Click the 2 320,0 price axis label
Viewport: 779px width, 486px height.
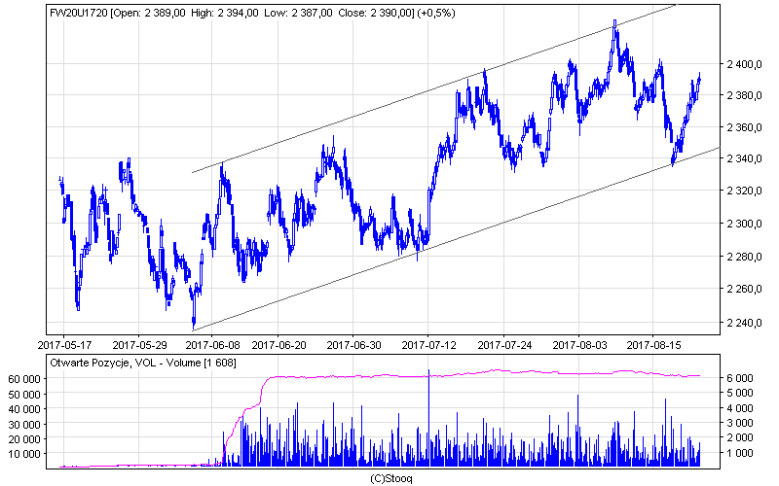coord(744,191)
